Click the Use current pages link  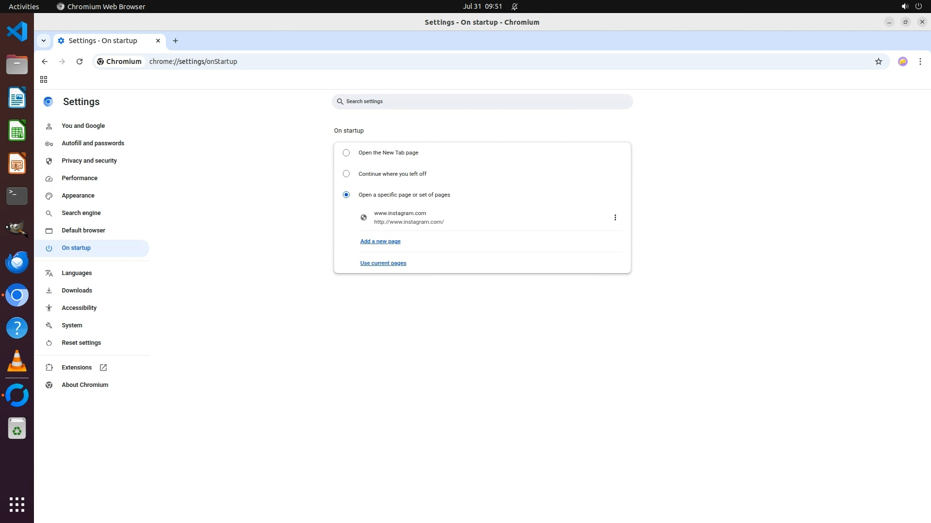click(x=383, y=263)
